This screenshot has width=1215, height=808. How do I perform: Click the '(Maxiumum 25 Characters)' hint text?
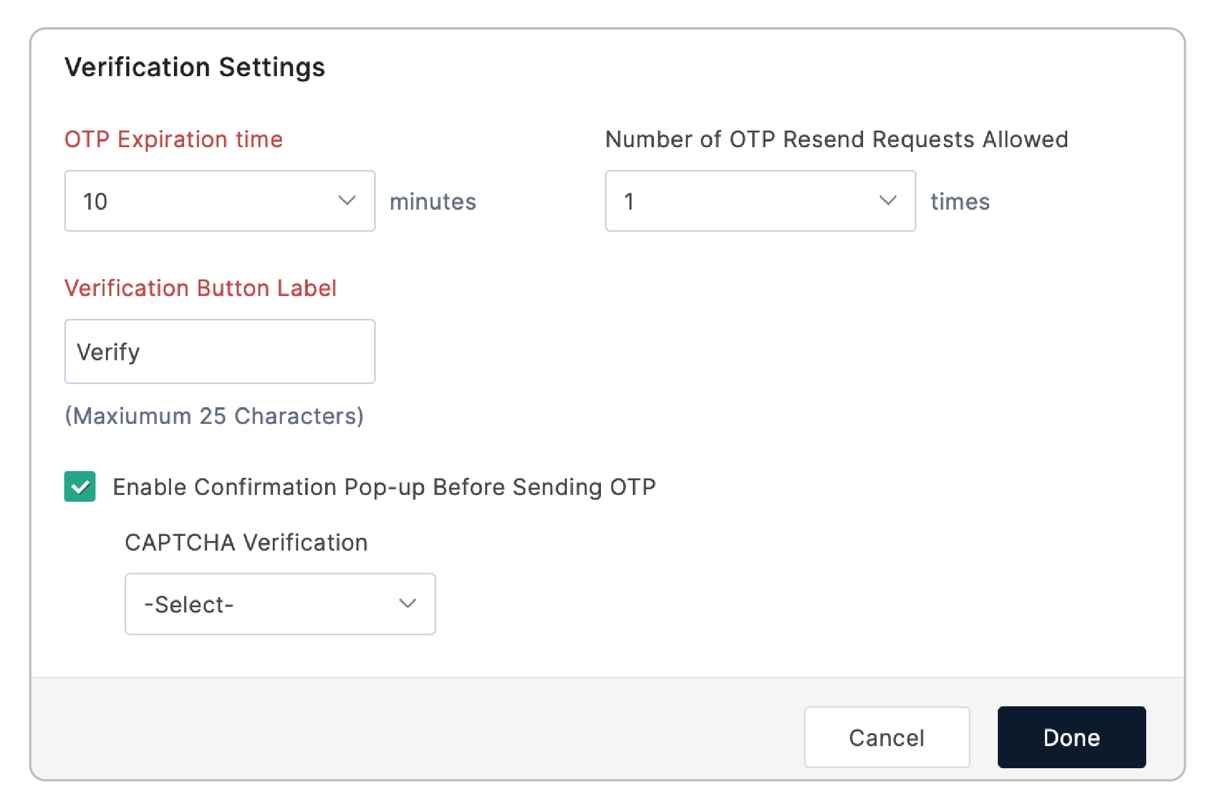214,416
